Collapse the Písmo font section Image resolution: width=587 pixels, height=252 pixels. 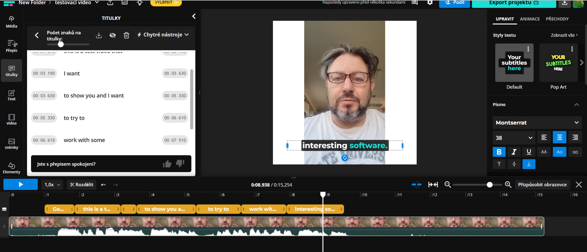577,105
